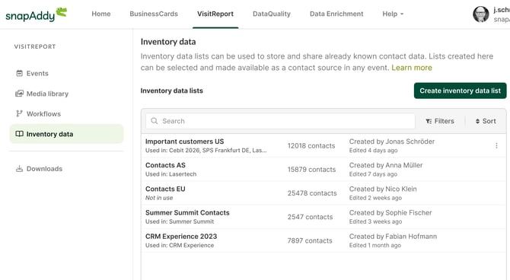Viewport: 510px width, 280px height.
Task: Click Created by Anna Müller text
Action: click(x=386, y=165)
